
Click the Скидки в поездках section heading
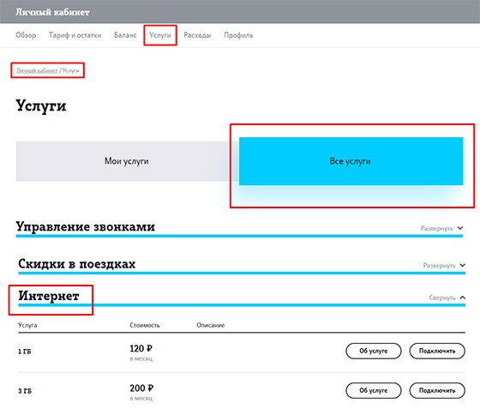click(x=77, y=264)
